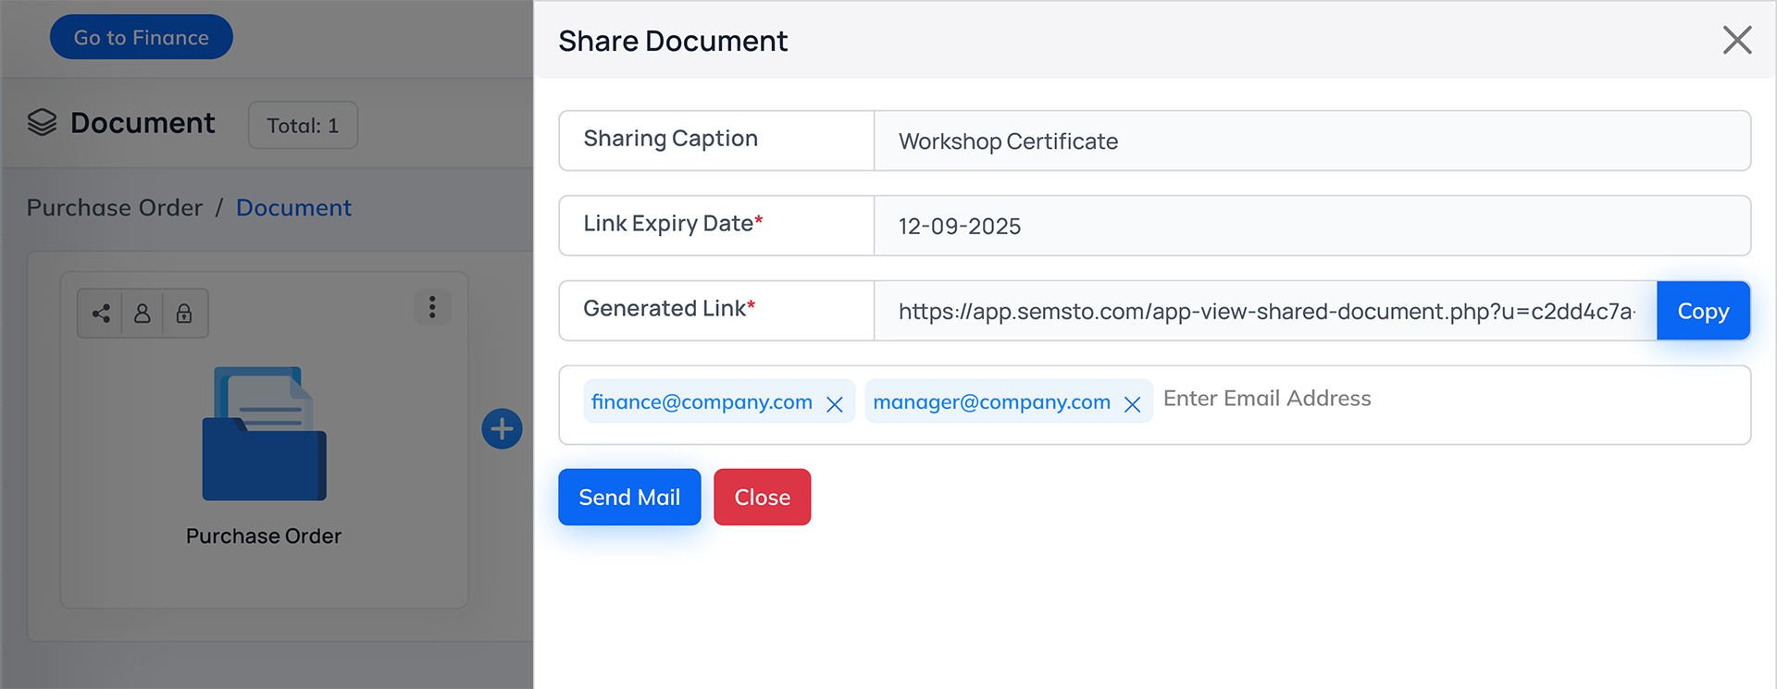Remove manager@company.com from the recipients

tap(1132, 404)
